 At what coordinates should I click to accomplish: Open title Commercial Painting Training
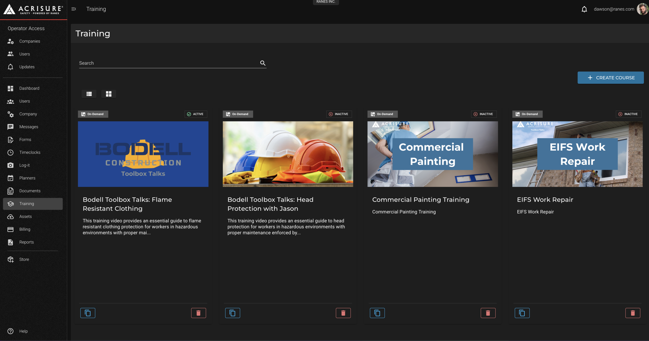coord(421,200)
